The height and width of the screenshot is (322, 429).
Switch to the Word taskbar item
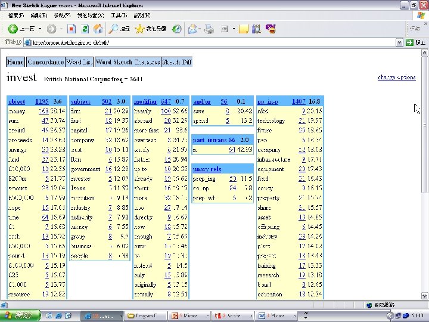277,315
